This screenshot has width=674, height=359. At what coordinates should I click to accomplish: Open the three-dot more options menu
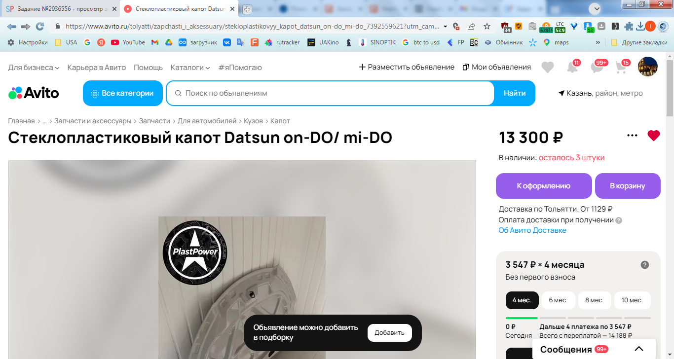632,136
